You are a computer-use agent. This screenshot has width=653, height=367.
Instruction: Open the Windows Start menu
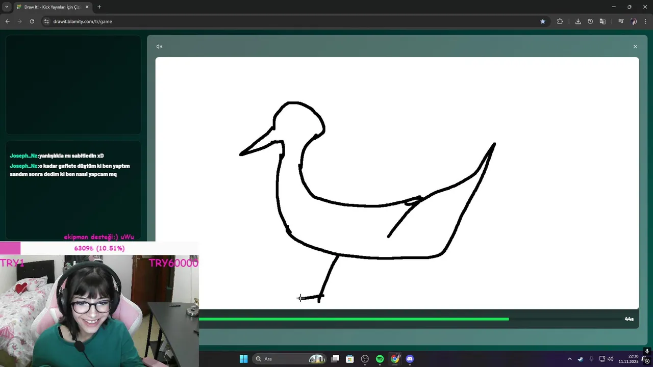click(x=243, y=359)
